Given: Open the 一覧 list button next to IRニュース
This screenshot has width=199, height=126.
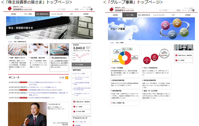Looking at the screenshot, I should point(62,78).
